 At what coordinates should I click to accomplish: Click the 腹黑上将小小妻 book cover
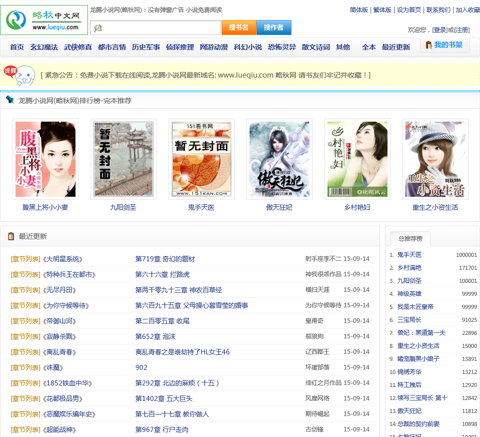click(45, 159)
